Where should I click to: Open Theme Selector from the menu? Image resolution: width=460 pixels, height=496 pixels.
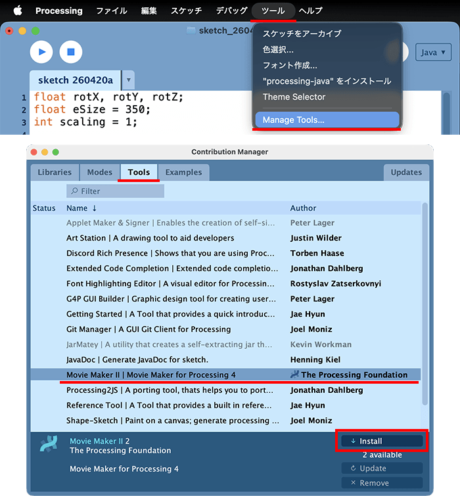pyautogui.click(x=294, y=97)
